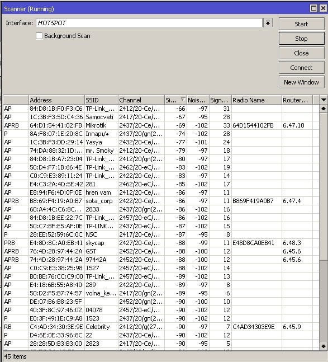Select the Celebrity network
Image resolution: width=328 pixels, height=362 pixels.
(98, 327)
